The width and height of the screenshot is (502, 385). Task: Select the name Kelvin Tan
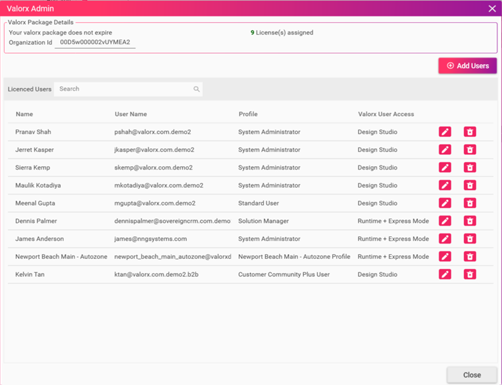pyautogui.click(x=30, y=274)
